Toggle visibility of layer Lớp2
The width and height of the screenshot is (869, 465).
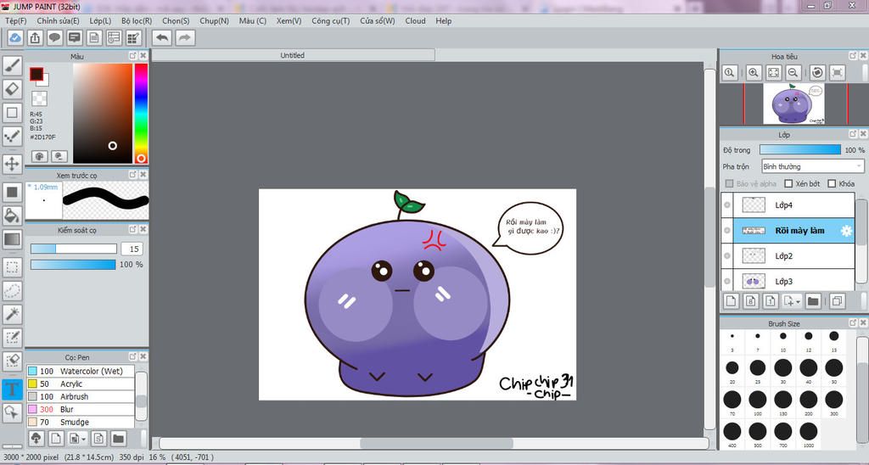click(x=727, y=256)
